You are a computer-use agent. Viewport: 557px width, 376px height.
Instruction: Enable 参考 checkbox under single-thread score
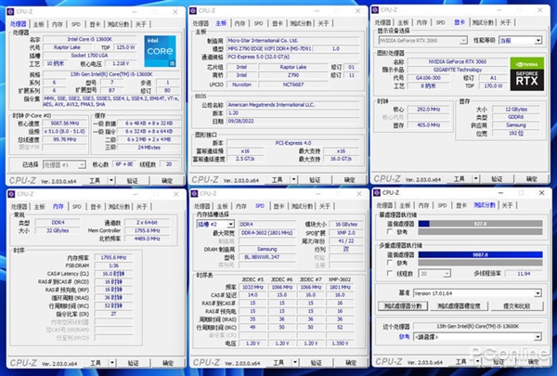pos(390,232)
